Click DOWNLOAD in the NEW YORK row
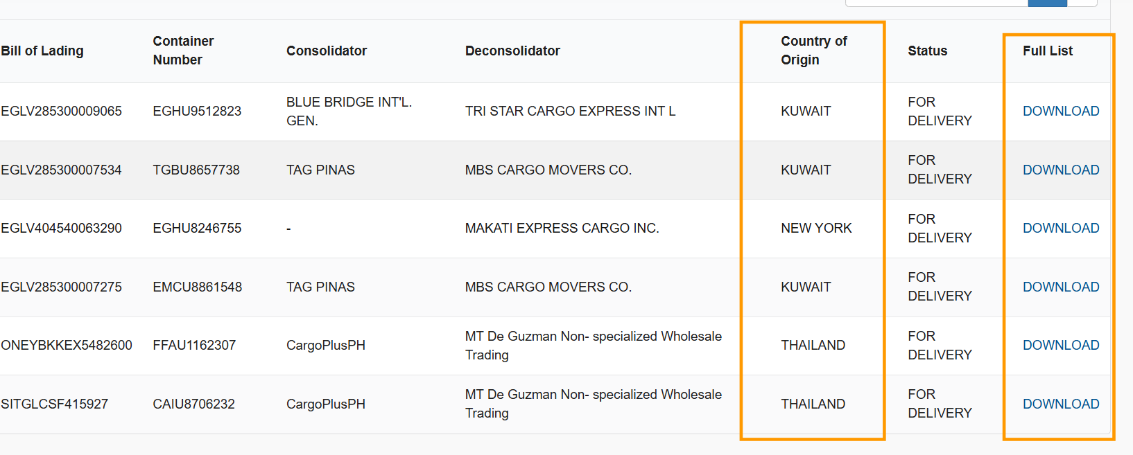The image size is (1133, 455). pos(1060,228)
